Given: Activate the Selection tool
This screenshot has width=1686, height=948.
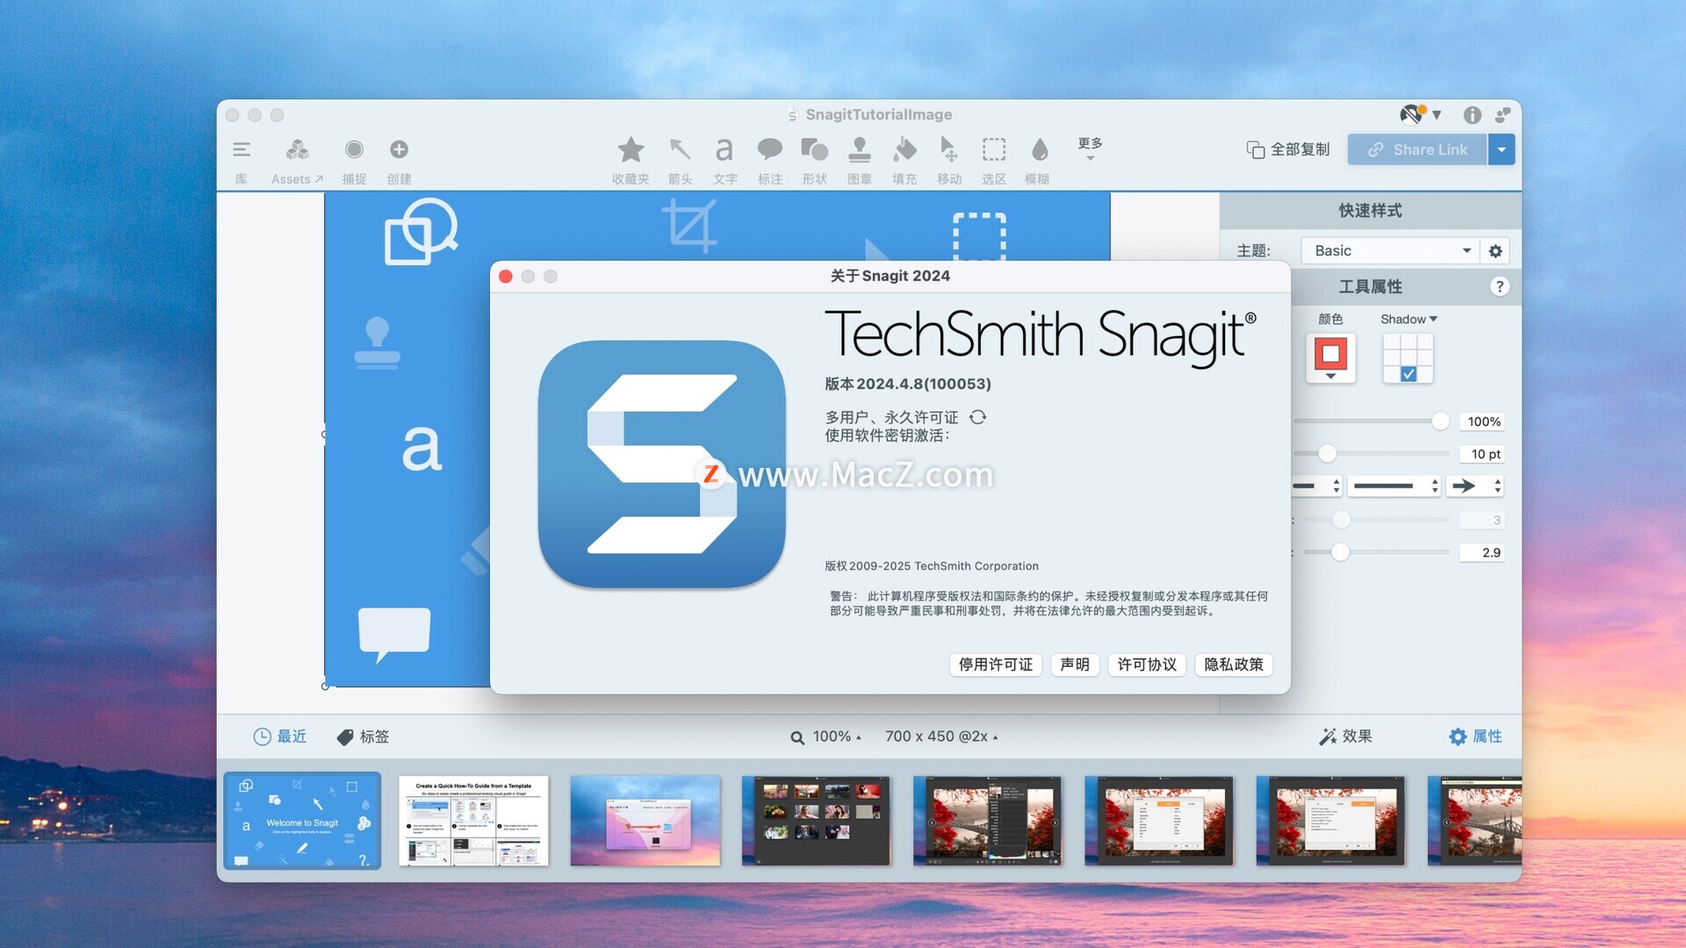Looking at the screenshot, I should (x=993, y=150).
